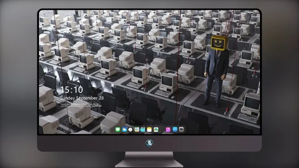Open the Maps app in dock
The height and width of the screenshot is (168, 299).
coord(137,129)
